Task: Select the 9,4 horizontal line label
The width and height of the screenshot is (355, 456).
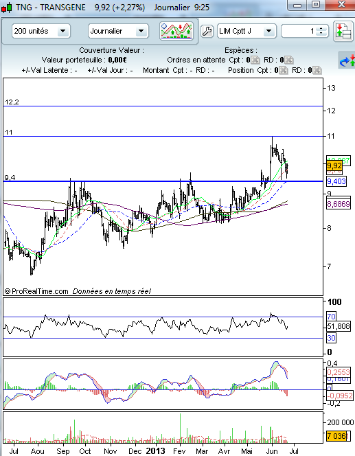Action: 10,177
